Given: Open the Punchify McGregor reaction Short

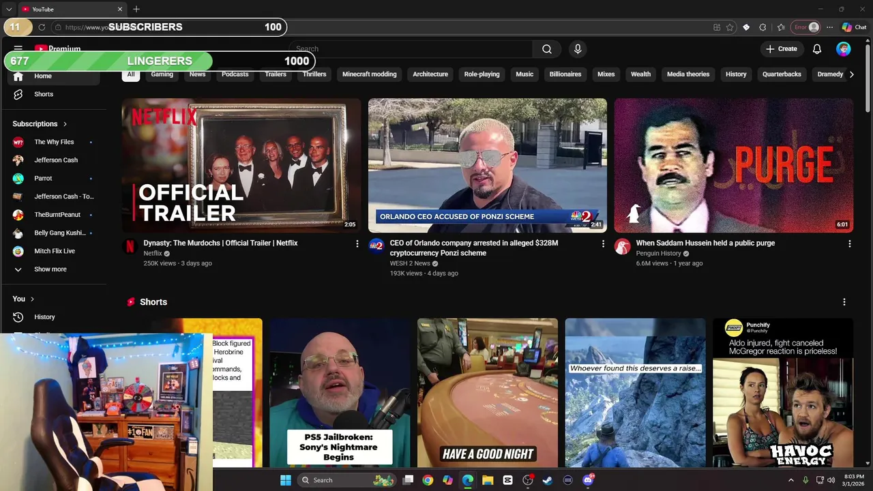Looking at the screenshot, I should click(783, 393).
